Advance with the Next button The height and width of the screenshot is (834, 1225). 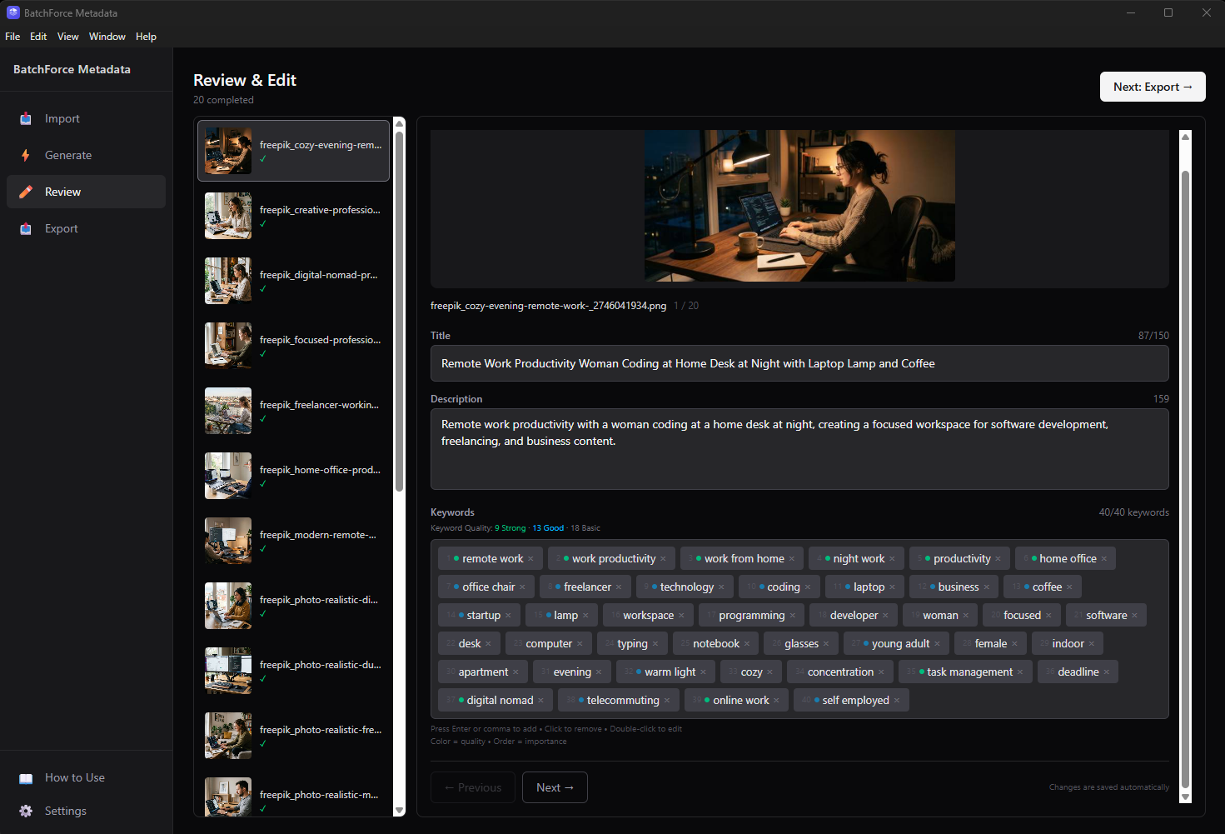click(x=555, y=787)
